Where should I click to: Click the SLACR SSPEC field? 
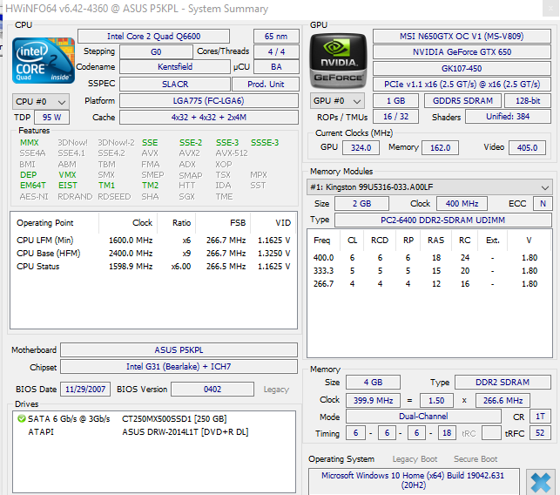[x=175, y=85]
